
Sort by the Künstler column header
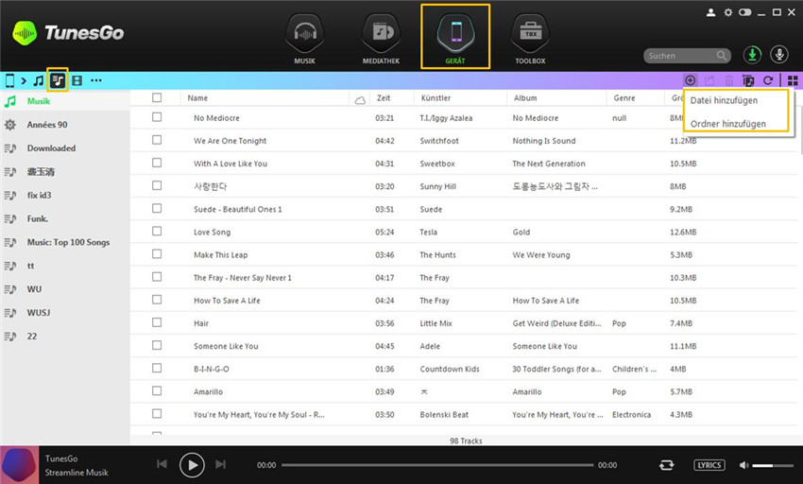[x=436, y=98]
